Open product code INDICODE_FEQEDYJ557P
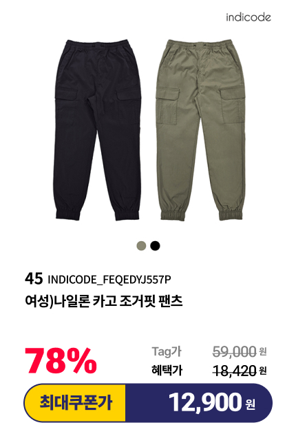This screenshot has height=434, width=296. tap(109, 280)
